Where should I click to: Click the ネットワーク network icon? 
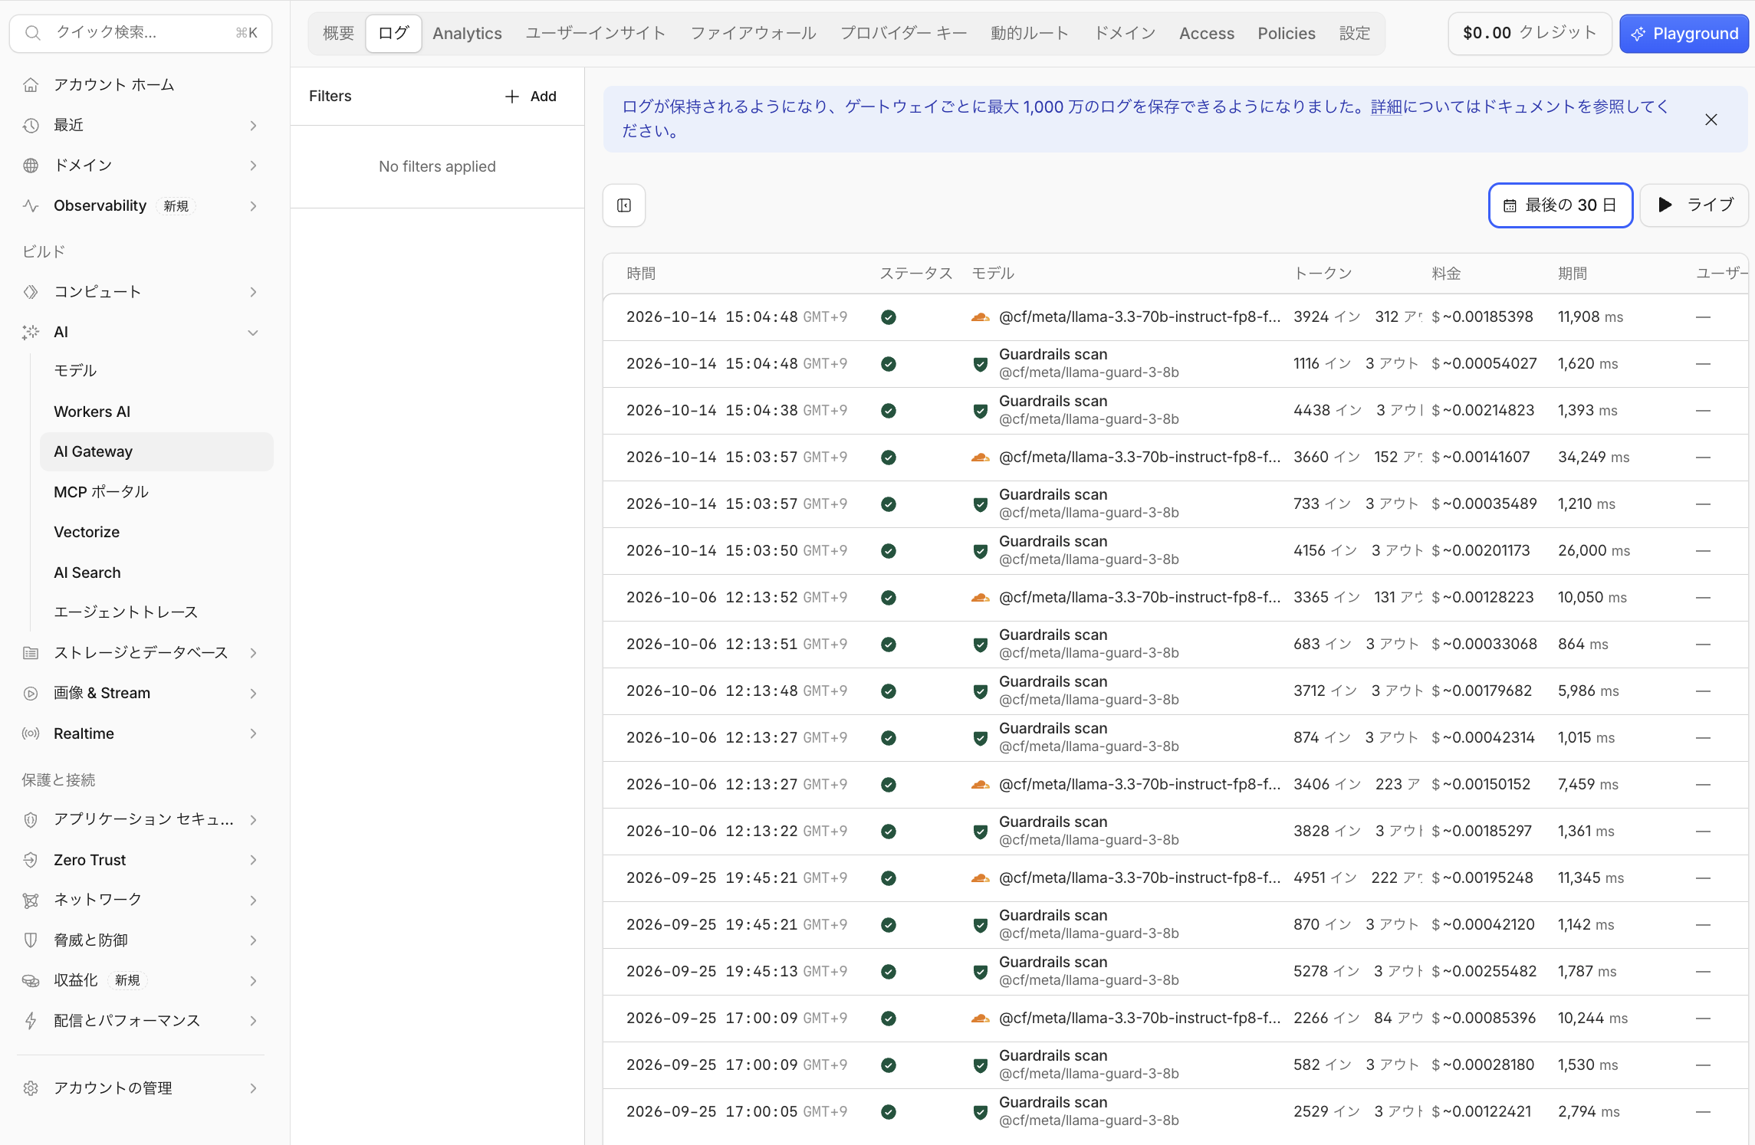pyautogui.click(x=31, y=900)
